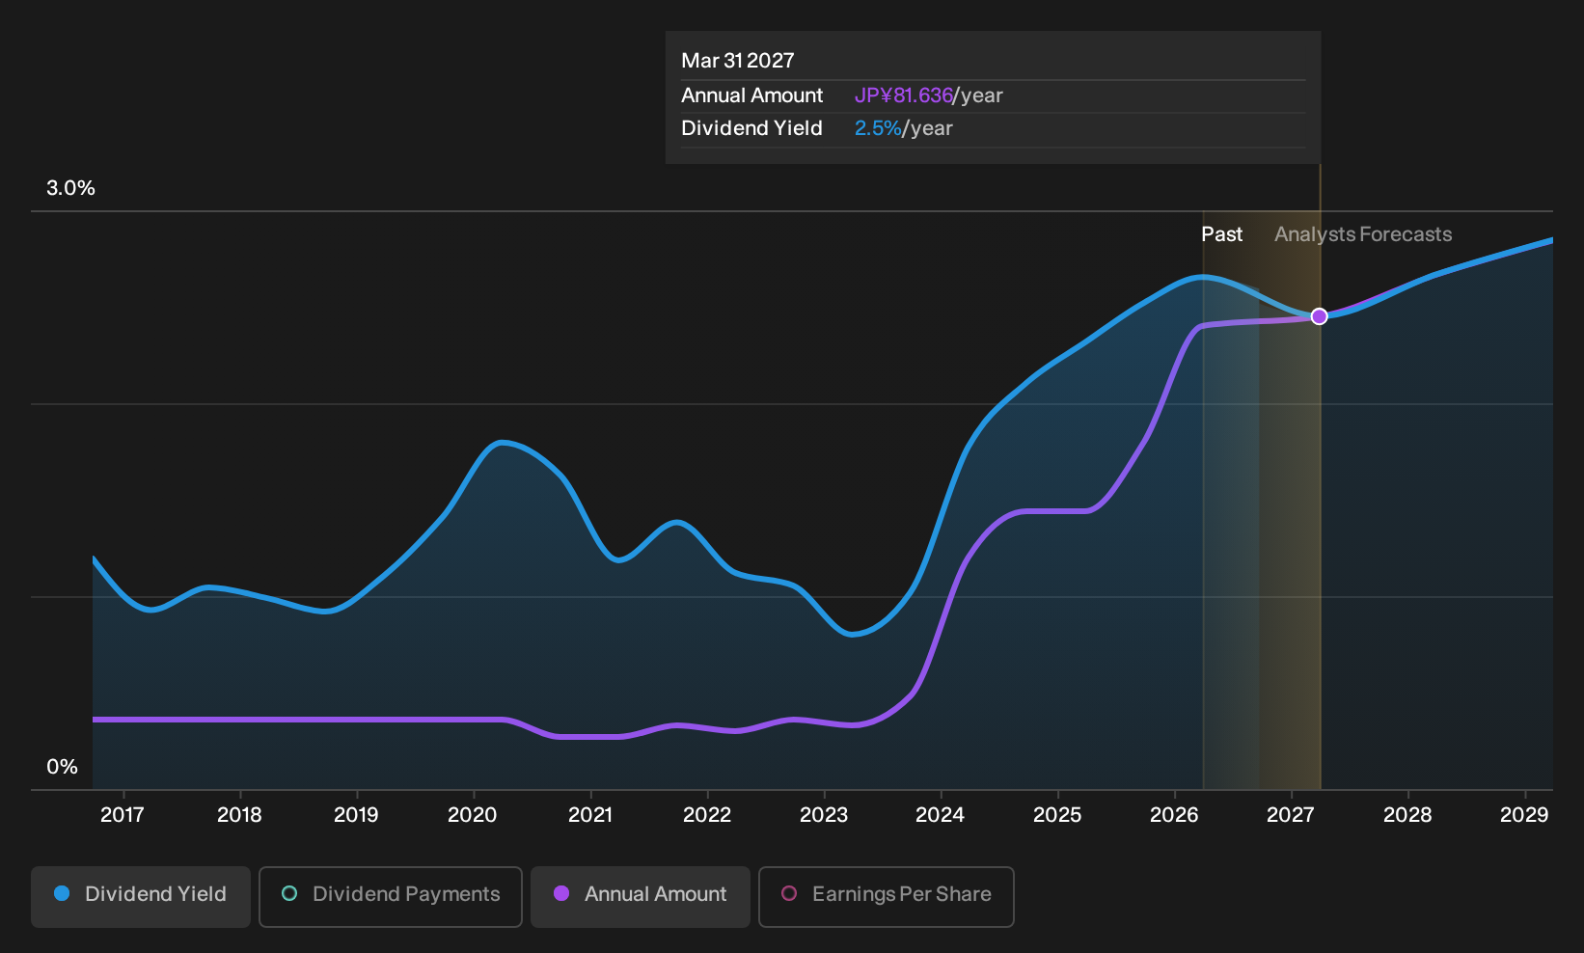Toggle the Annual Amount series off
The image size is (1584, 953).
click(x=641, y=897)
